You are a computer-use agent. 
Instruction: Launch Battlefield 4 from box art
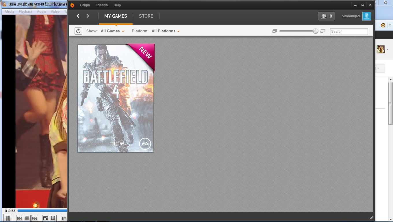tap(116, 98)
